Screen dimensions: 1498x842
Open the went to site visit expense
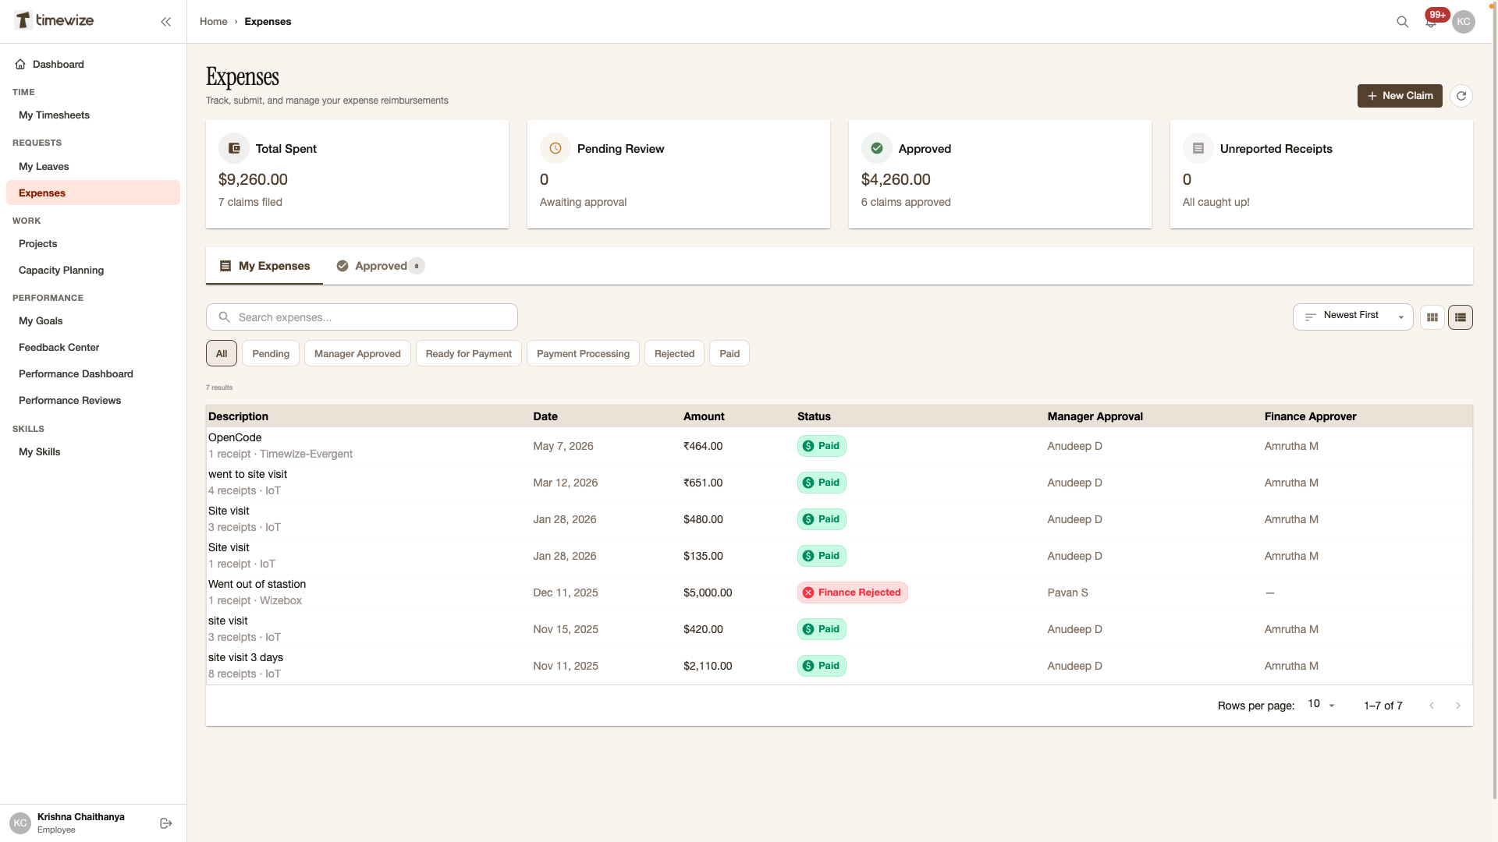839,483
